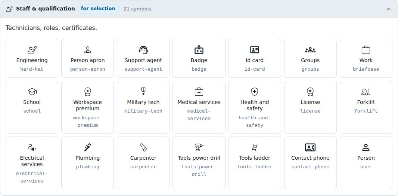Click the 'medical-services' code label
The height and width of the screenshot is (196, 398).
[x=199, y=115]
